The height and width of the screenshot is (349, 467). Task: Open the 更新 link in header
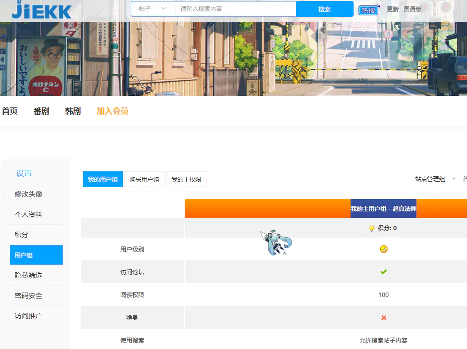(393, 9)
